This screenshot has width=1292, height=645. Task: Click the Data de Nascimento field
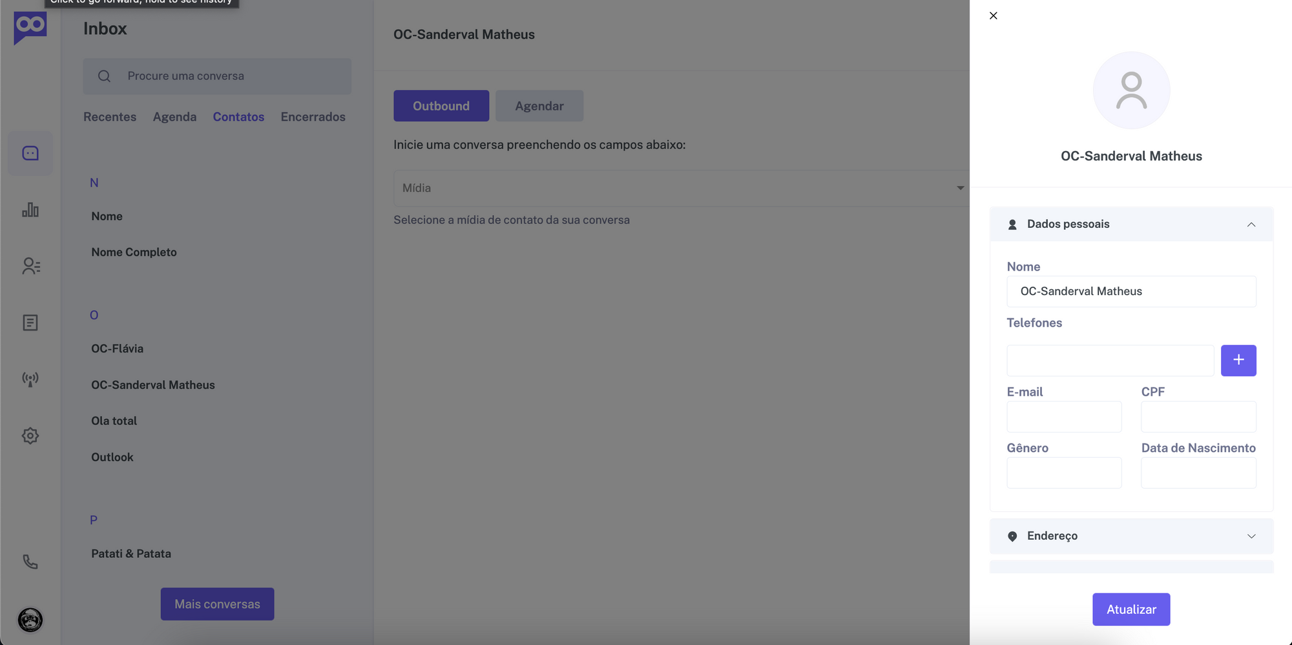(1198, 473)
